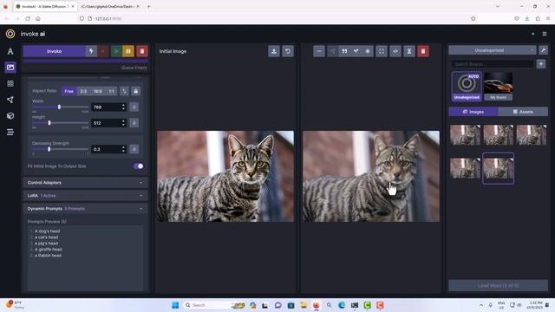Click the 'A giraffe head' prompt line
The width and height of the screenshot is (555, 312).
pos(49,250)
